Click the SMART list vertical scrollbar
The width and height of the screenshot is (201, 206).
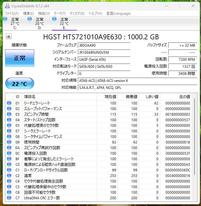[195, 137]
